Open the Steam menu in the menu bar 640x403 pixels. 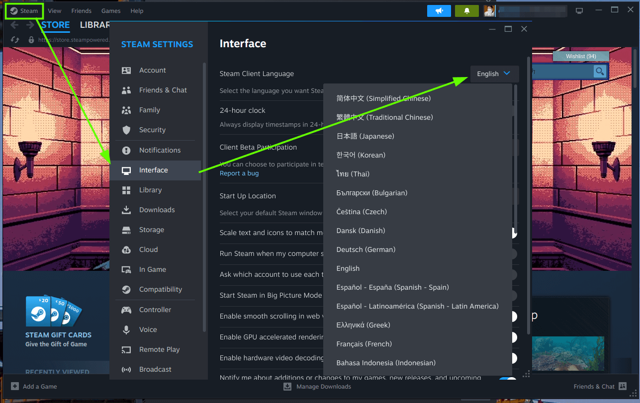(24, 11)
